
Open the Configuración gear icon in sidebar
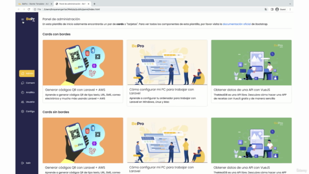[23, 111]
